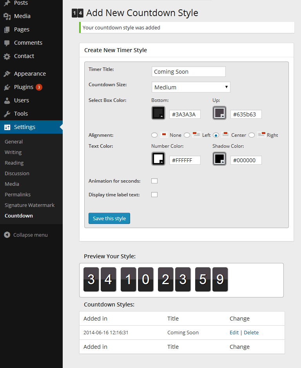The image size is (301, 368).
Task: Enable Animation for seconds checkbox
Action: pyautogui.click(x=154, y=181)
